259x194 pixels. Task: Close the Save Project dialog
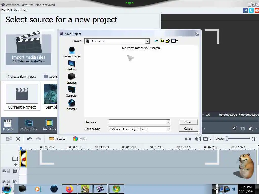197,34
